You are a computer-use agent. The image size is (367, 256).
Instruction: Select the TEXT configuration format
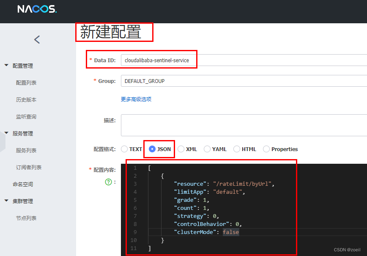pyautogui.click(x=124, y=149)
